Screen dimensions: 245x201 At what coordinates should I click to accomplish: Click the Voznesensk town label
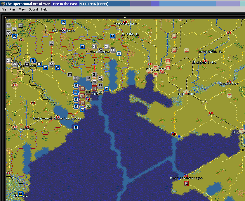pyautogui.click(x=125, y=24)
